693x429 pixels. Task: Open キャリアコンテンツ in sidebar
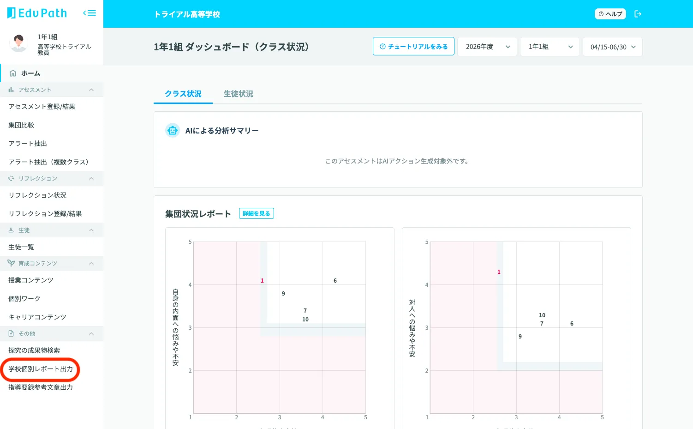52,317
